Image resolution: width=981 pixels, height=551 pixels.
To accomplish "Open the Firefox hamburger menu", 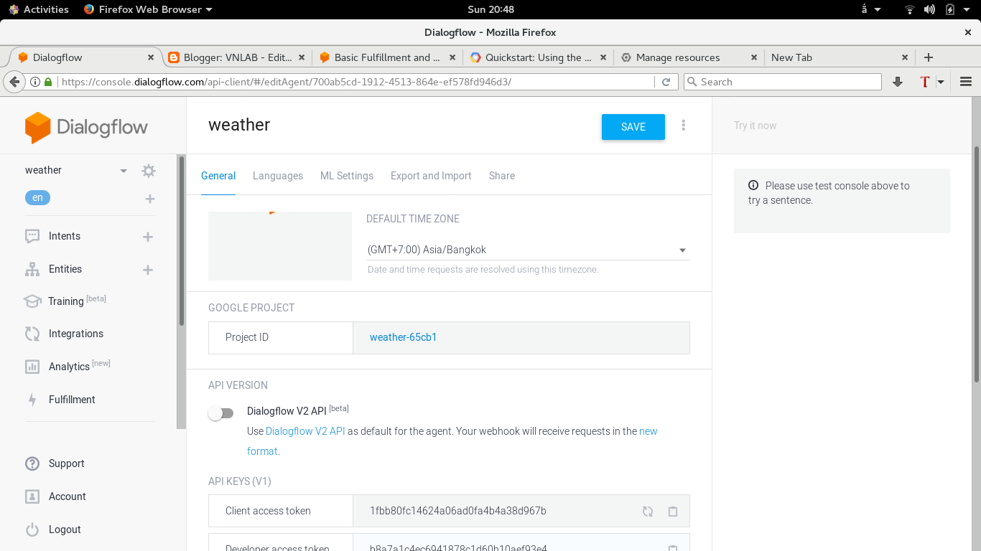I will coord(966,82).
